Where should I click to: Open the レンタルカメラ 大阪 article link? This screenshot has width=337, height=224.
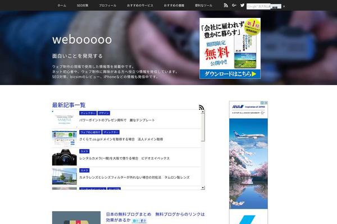click(x=125, y=158)
